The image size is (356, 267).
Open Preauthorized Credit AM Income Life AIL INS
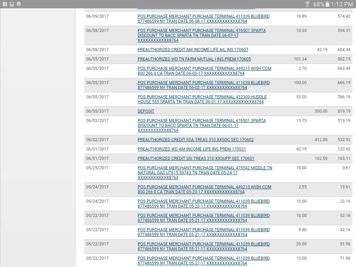coord(193,49)
